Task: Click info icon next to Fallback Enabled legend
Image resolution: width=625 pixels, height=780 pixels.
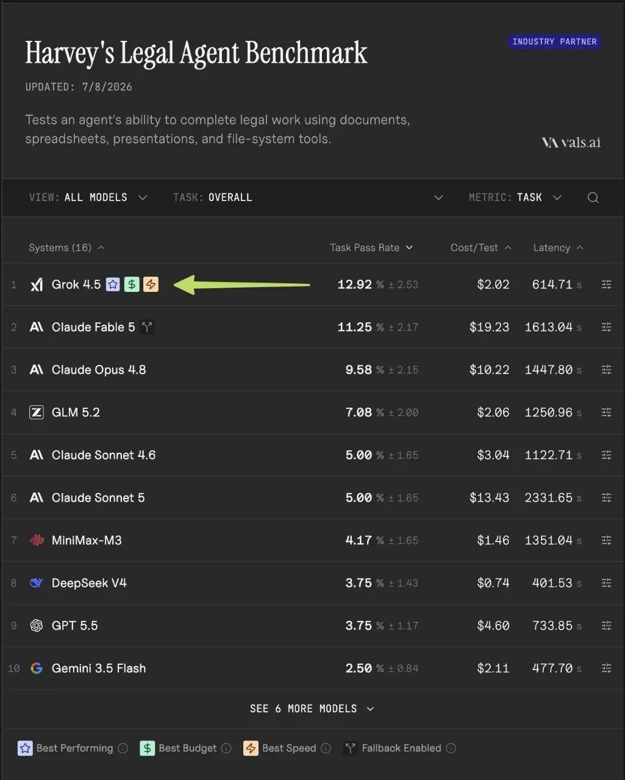Action: coord(451,748)
